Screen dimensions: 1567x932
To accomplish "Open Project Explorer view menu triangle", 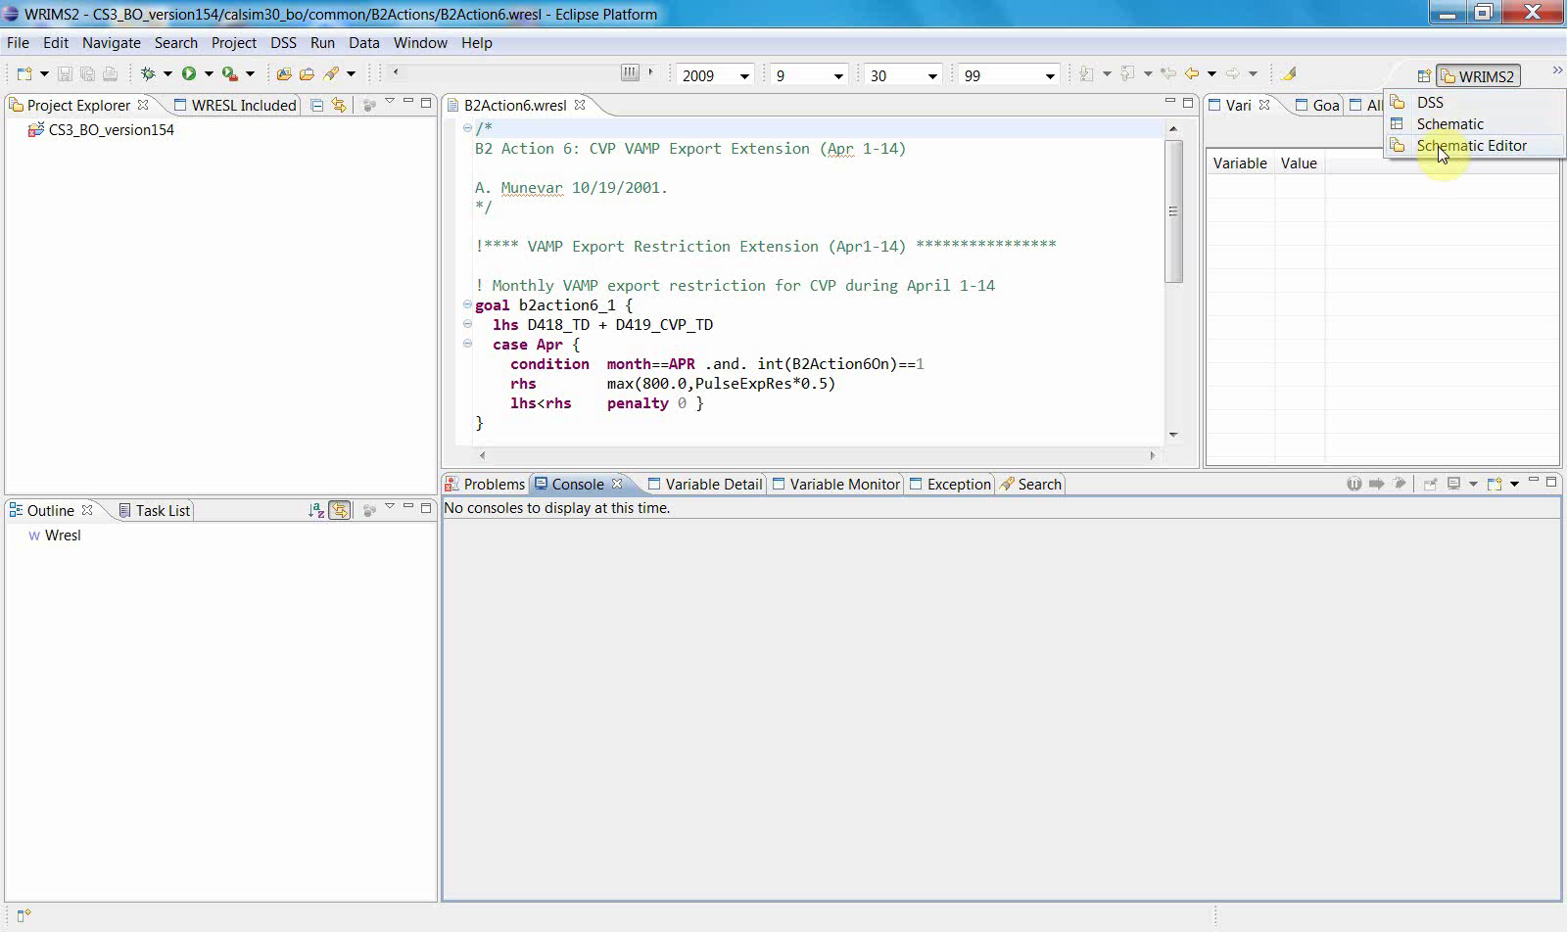I will click(390, 102).
